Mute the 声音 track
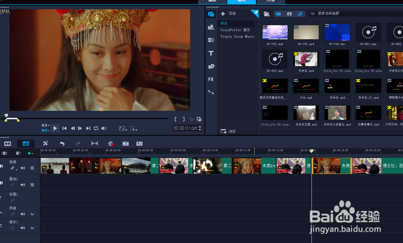403x243 pixels. click(x=23, y=214)
